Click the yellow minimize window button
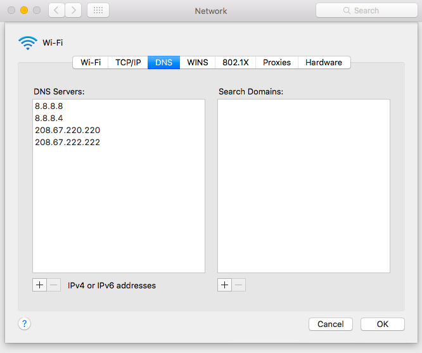 [x=24, y=11]
